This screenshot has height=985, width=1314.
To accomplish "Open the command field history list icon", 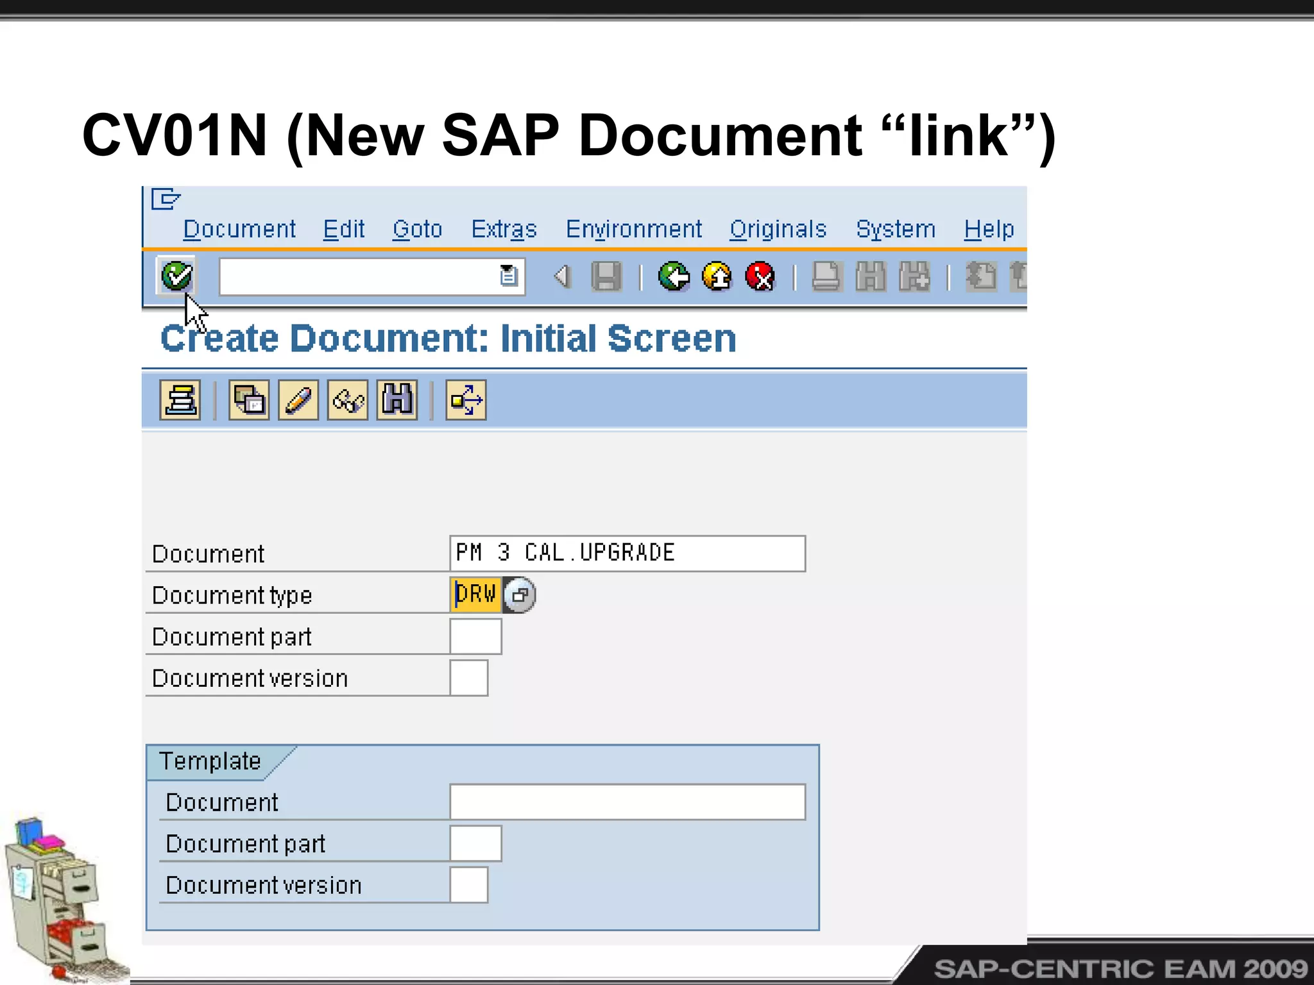I will pos(508,276).
